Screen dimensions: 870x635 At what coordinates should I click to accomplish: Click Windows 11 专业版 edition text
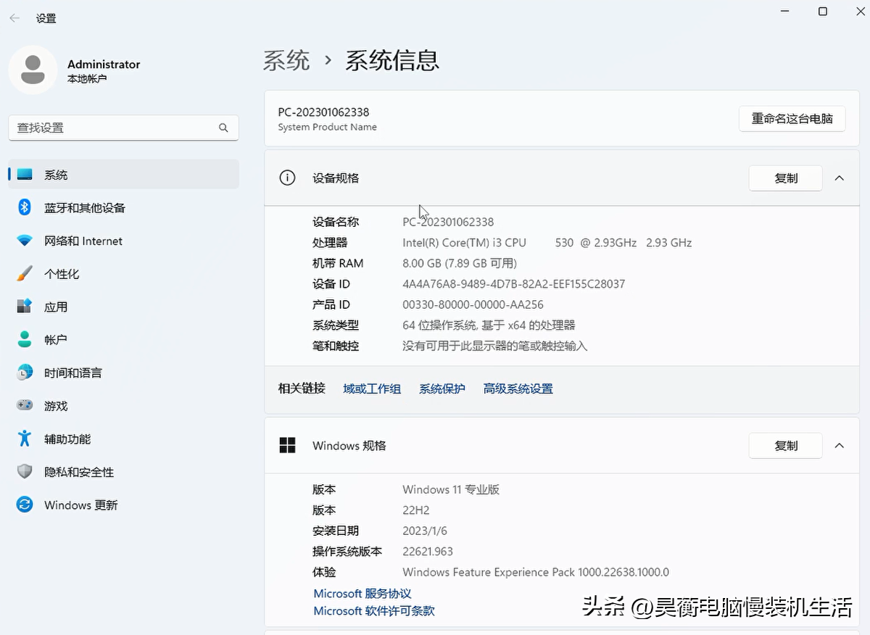point(451,490)
